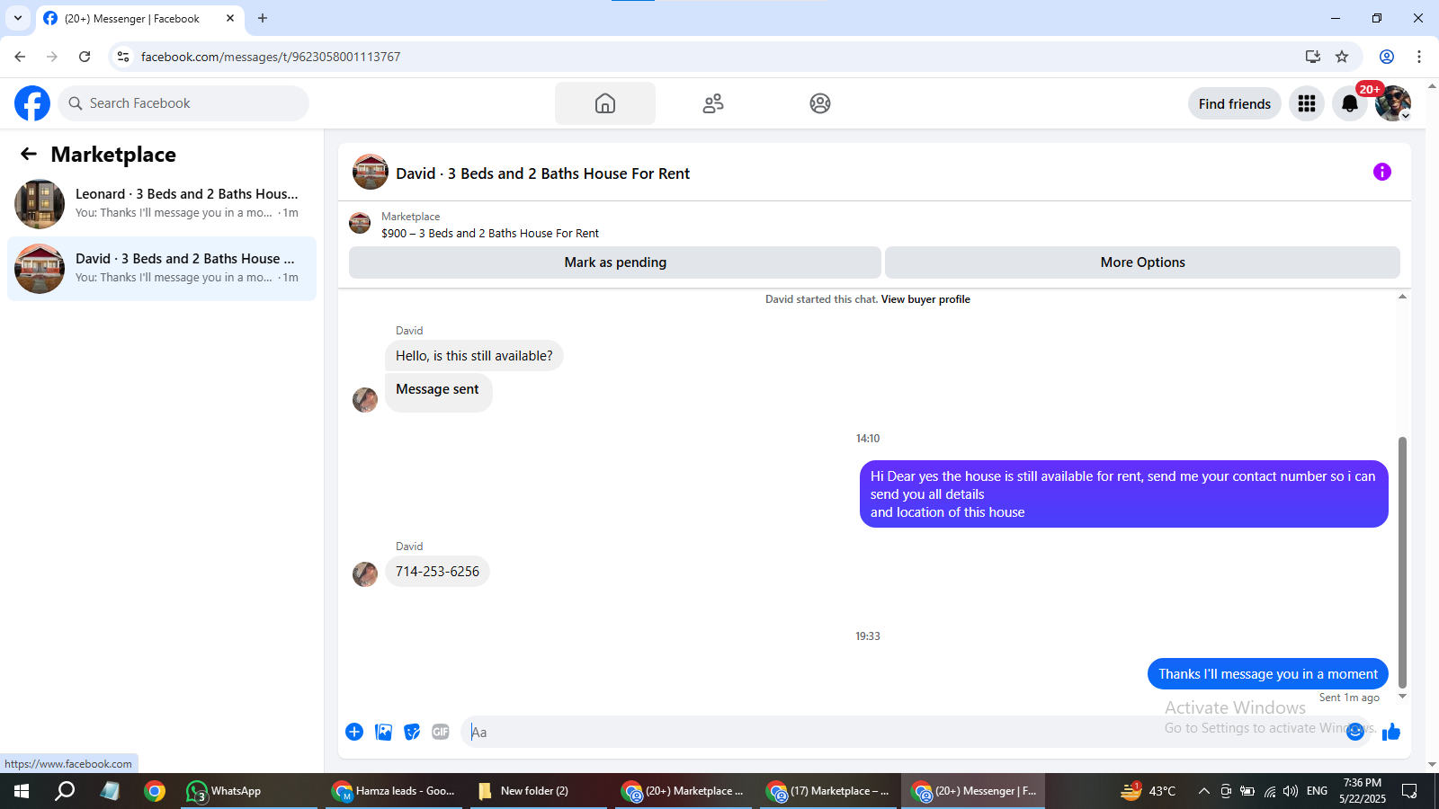Send a thumbs-up like
1439x809 pixels.
point(1391,732)
